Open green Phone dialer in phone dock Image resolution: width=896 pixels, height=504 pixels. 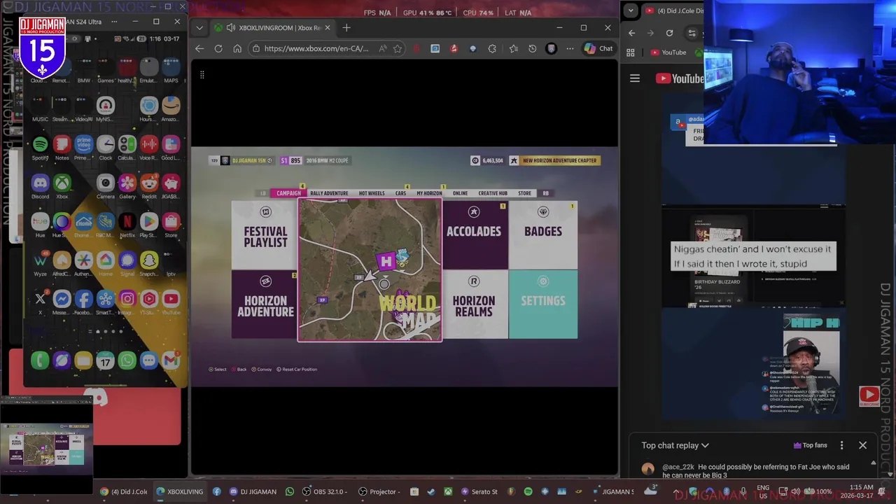[x=40, y=360]
